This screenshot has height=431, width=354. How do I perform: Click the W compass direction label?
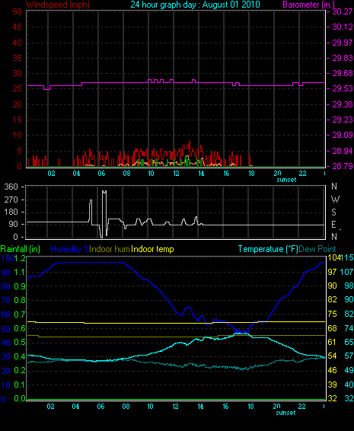(x=335, y=199)
